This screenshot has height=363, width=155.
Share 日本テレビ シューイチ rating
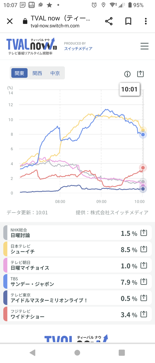[x=144, y=249]
